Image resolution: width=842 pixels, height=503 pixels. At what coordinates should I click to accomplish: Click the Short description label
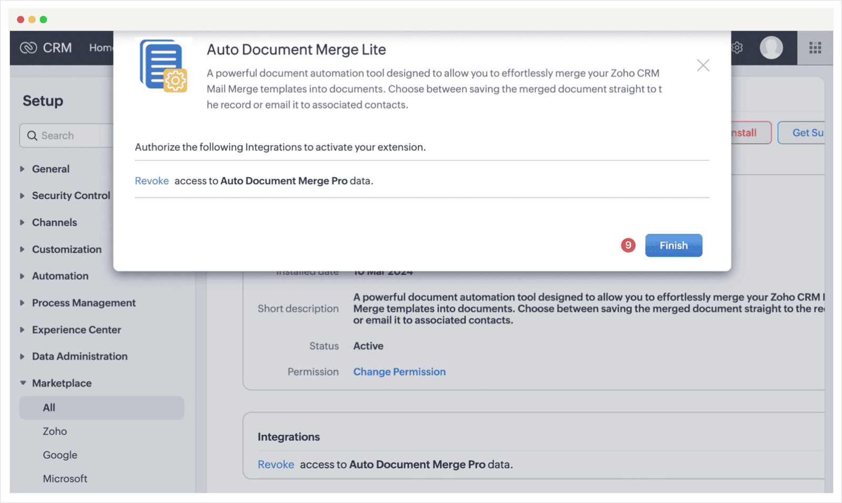298,309
